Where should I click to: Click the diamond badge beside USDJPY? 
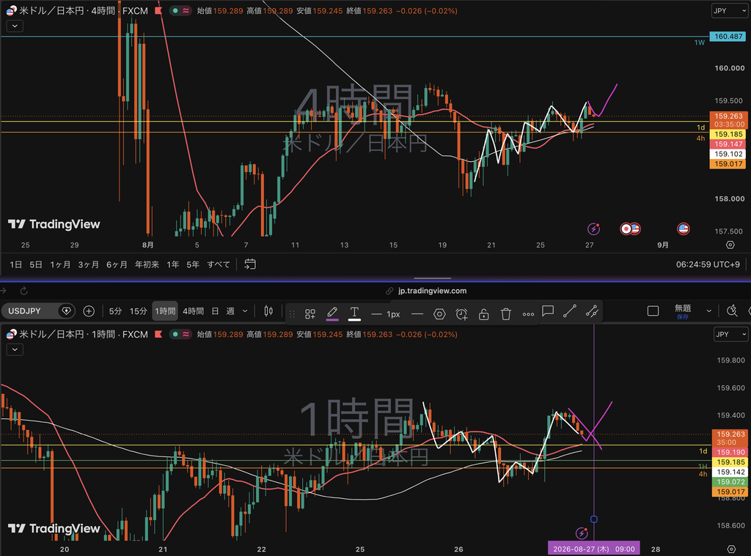click(x=66, y=311)
